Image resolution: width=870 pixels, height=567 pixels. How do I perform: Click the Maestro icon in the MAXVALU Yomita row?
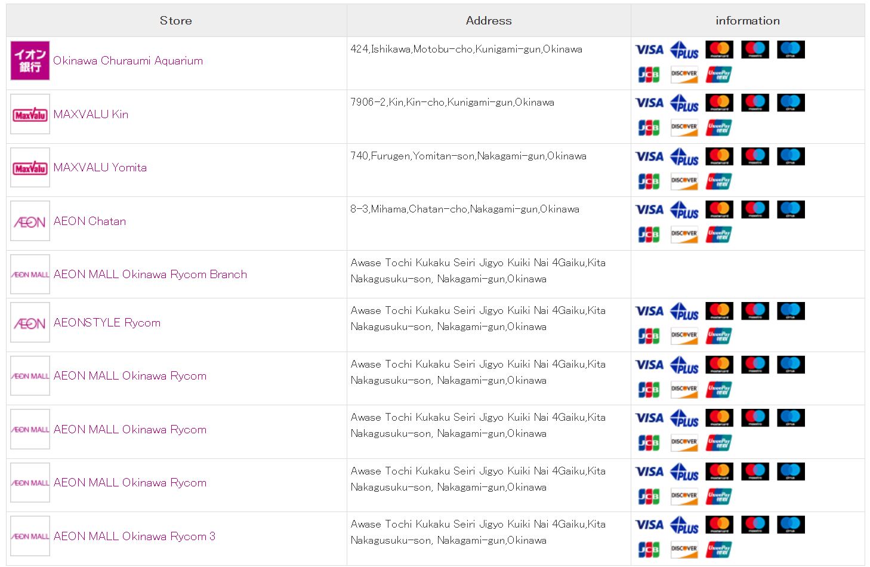[755, 156]
